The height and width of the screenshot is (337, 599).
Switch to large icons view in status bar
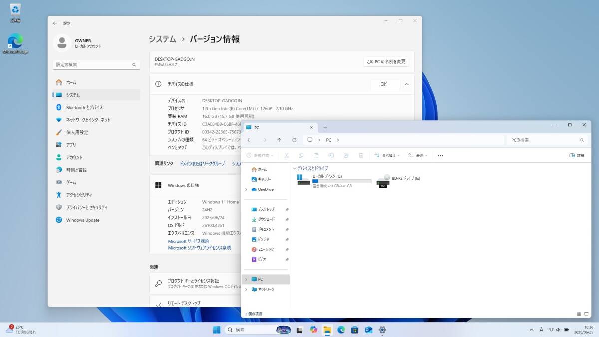pos(586,314)
